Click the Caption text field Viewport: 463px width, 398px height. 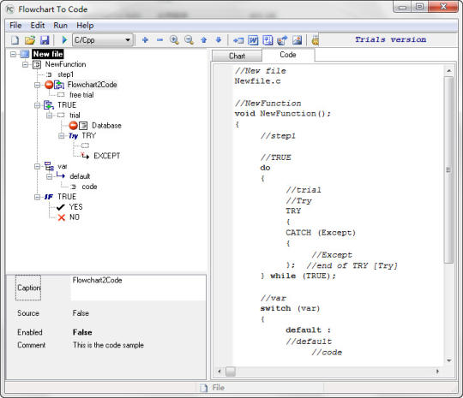click(138, 288)
